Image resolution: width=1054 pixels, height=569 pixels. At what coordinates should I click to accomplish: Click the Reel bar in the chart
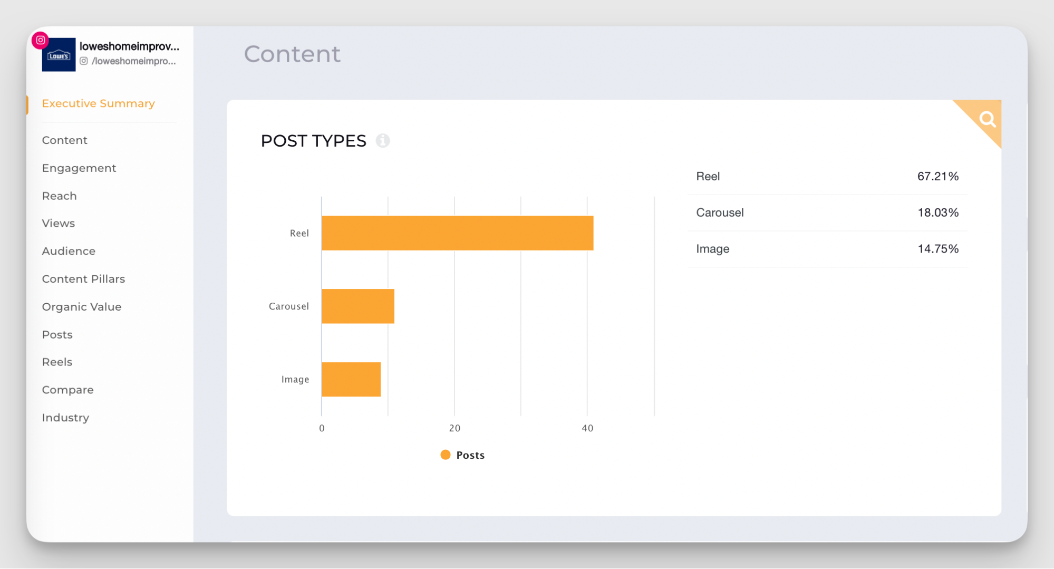[x=457, y=233]
